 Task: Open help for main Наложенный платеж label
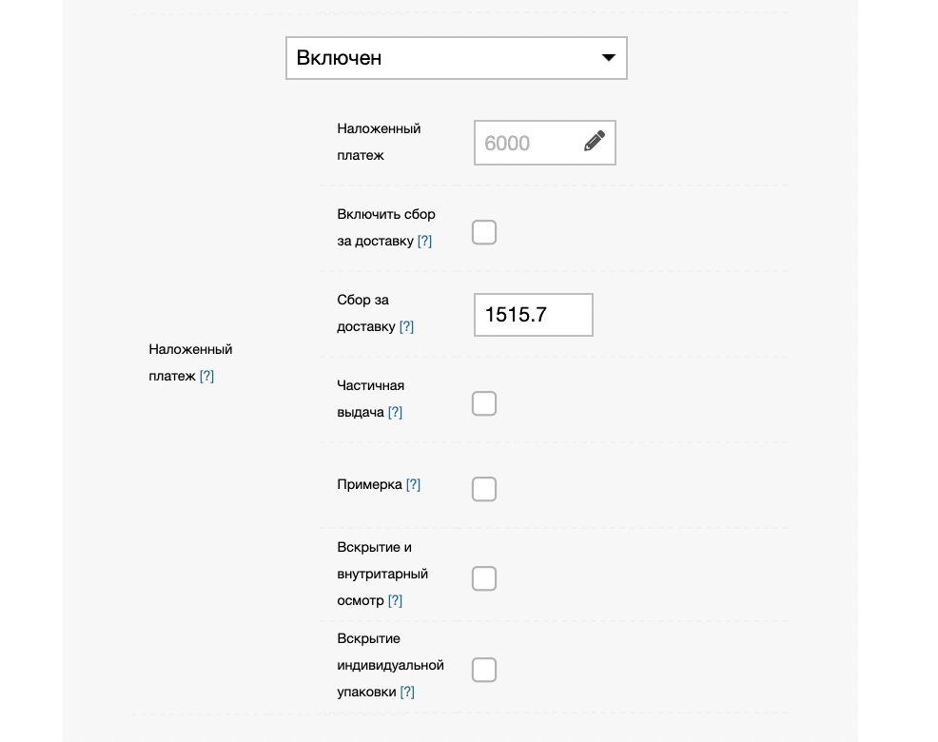click(206, 377)
